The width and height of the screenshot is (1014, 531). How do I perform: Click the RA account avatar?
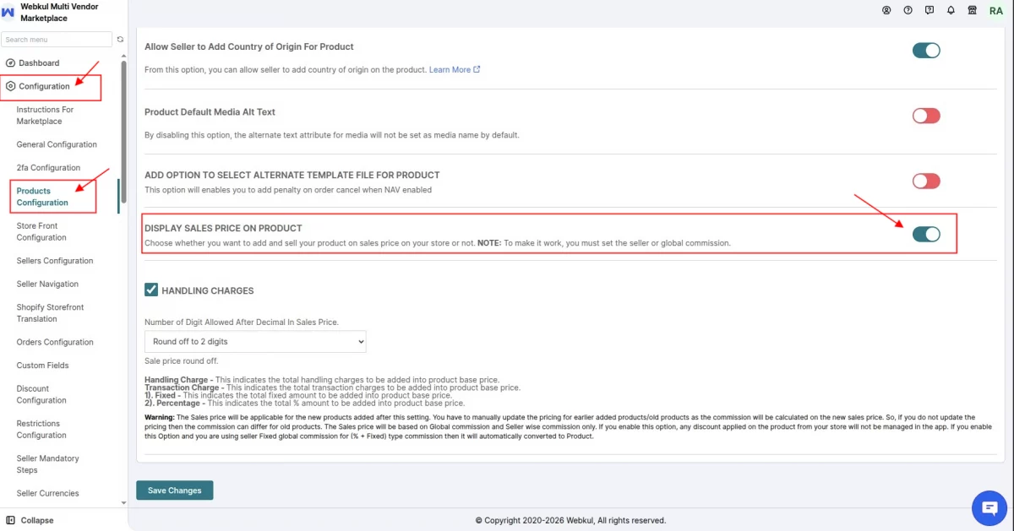(x=996, y=10)
